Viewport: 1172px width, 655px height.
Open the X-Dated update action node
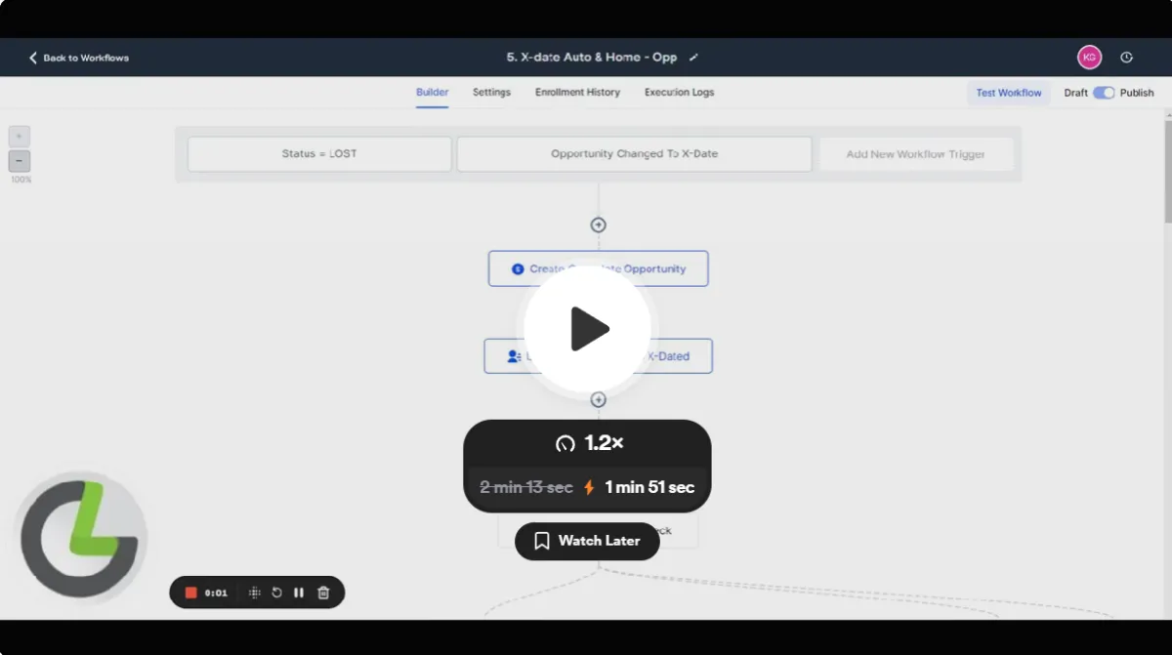[598, 356]
